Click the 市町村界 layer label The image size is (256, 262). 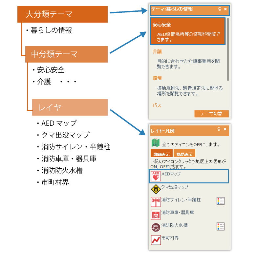pos(170,238)
